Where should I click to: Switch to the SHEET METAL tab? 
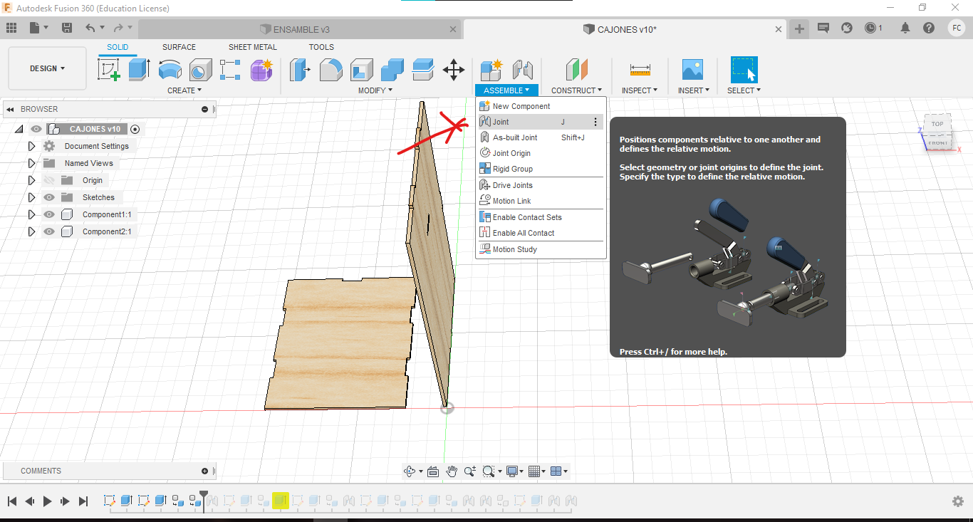(x=252, y=47)
